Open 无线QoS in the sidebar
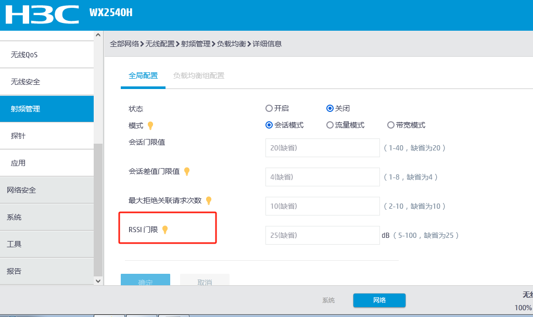 click(24, 55)
